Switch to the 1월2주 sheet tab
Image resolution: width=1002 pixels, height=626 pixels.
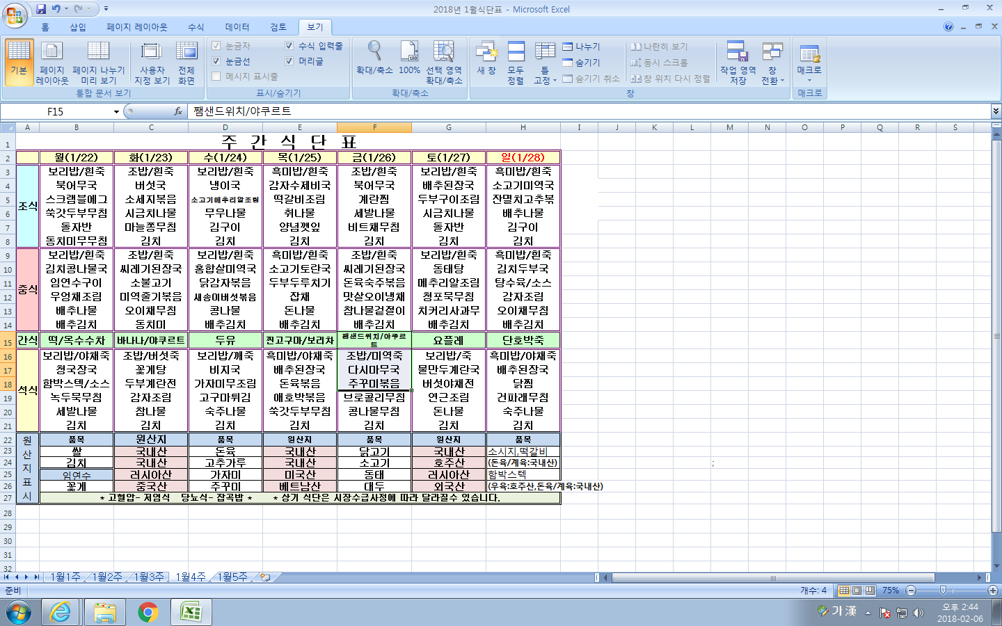point(106,577)
